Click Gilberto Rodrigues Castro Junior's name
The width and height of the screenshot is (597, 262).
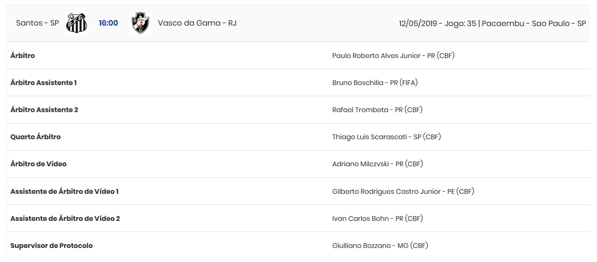[403, 191]
